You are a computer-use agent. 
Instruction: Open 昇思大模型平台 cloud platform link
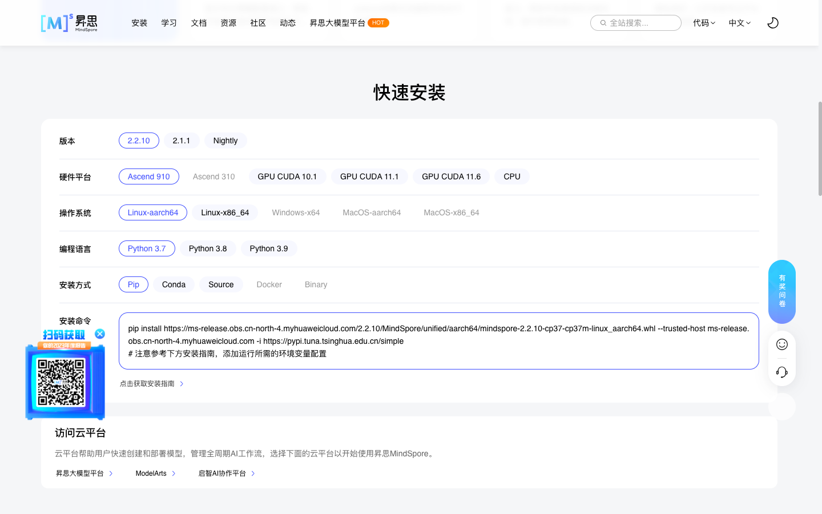(x=84, y=473)
